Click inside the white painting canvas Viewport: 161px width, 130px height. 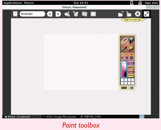click(81, 62)
